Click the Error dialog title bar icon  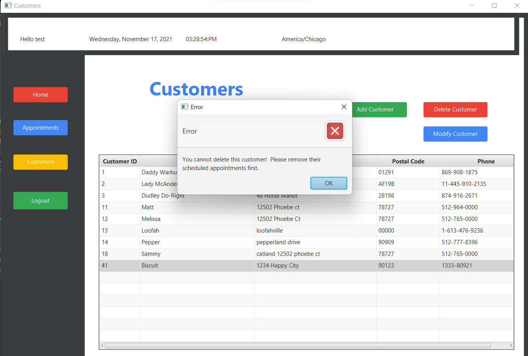pos(184,106)
